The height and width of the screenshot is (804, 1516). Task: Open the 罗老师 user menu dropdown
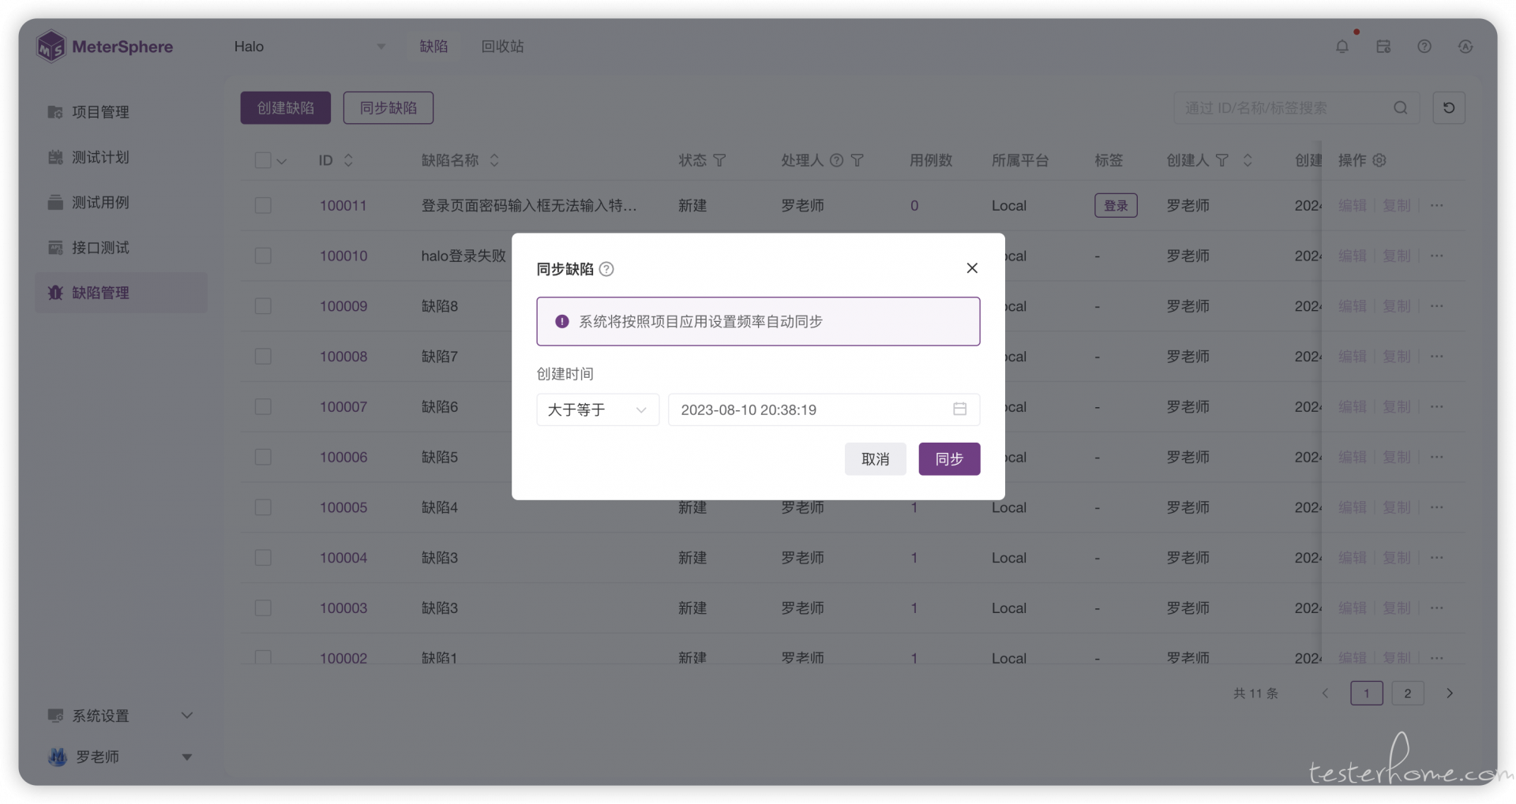[121, 757]
